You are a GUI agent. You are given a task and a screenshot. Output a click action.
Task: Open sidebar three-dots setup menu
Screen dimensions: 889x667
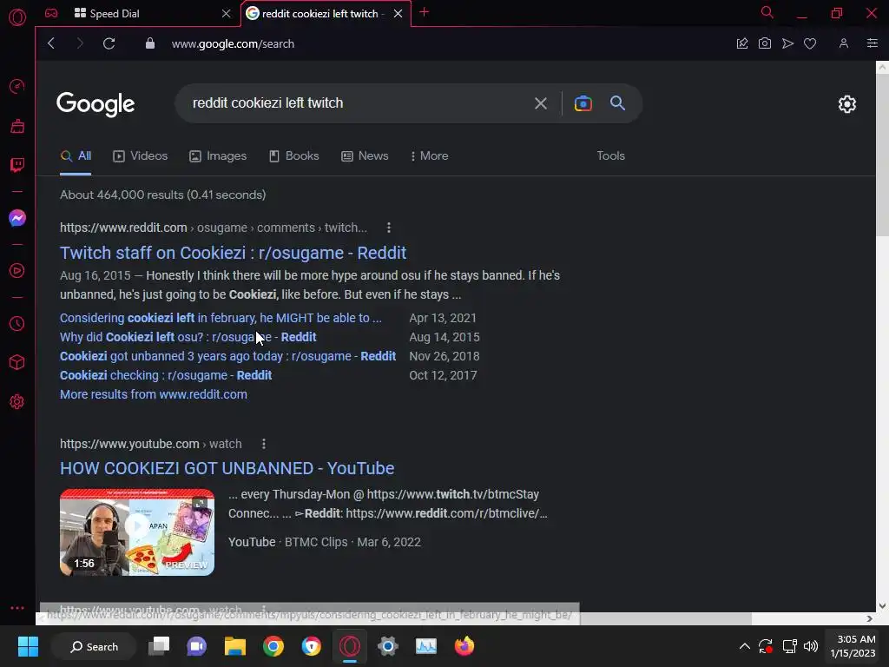(x=17, y=607)
